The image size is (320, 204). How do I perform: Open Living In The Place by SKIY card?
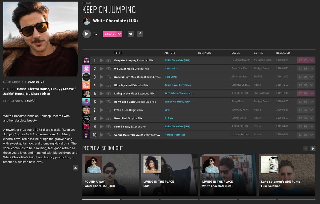click(x=169, y=175)
